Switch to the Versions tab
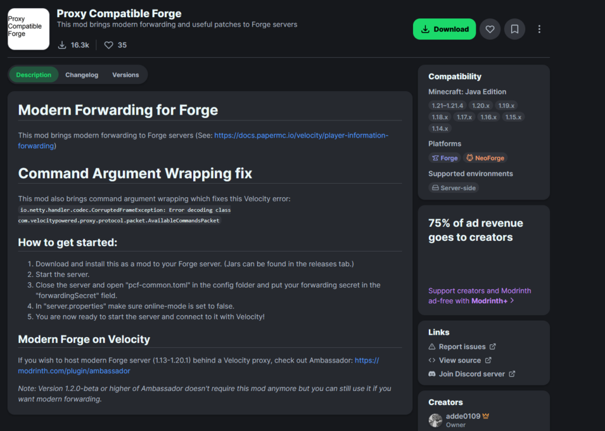Screen dimensions: 605x431 click(125, 75)
